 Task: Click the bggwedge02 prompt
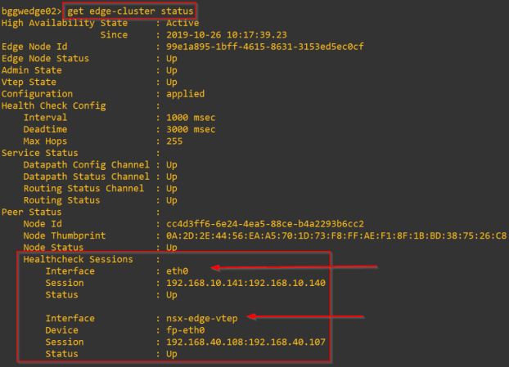pos(29,11)
